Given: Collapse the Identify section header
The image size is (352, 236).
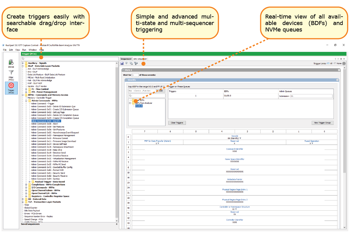Looking at the screenshot, I should point(126,80).
